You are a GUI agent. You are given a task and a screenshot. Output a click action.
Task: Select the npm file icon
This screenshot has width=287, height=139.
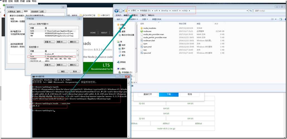tap(142, 44)
